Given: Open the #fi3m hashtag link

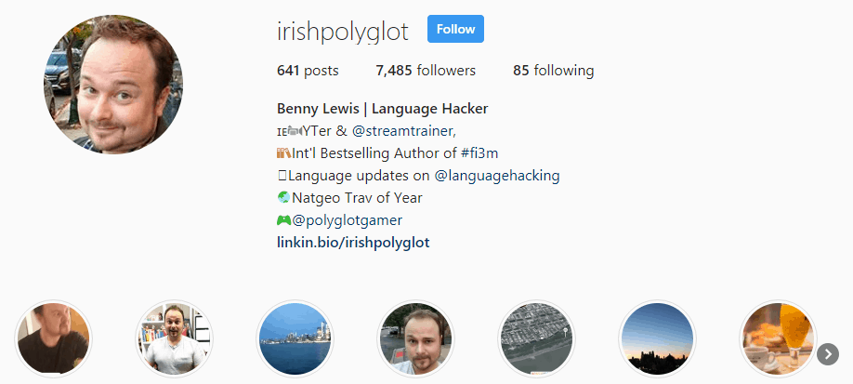Looking at the screenshot, I should click(479, 153).
